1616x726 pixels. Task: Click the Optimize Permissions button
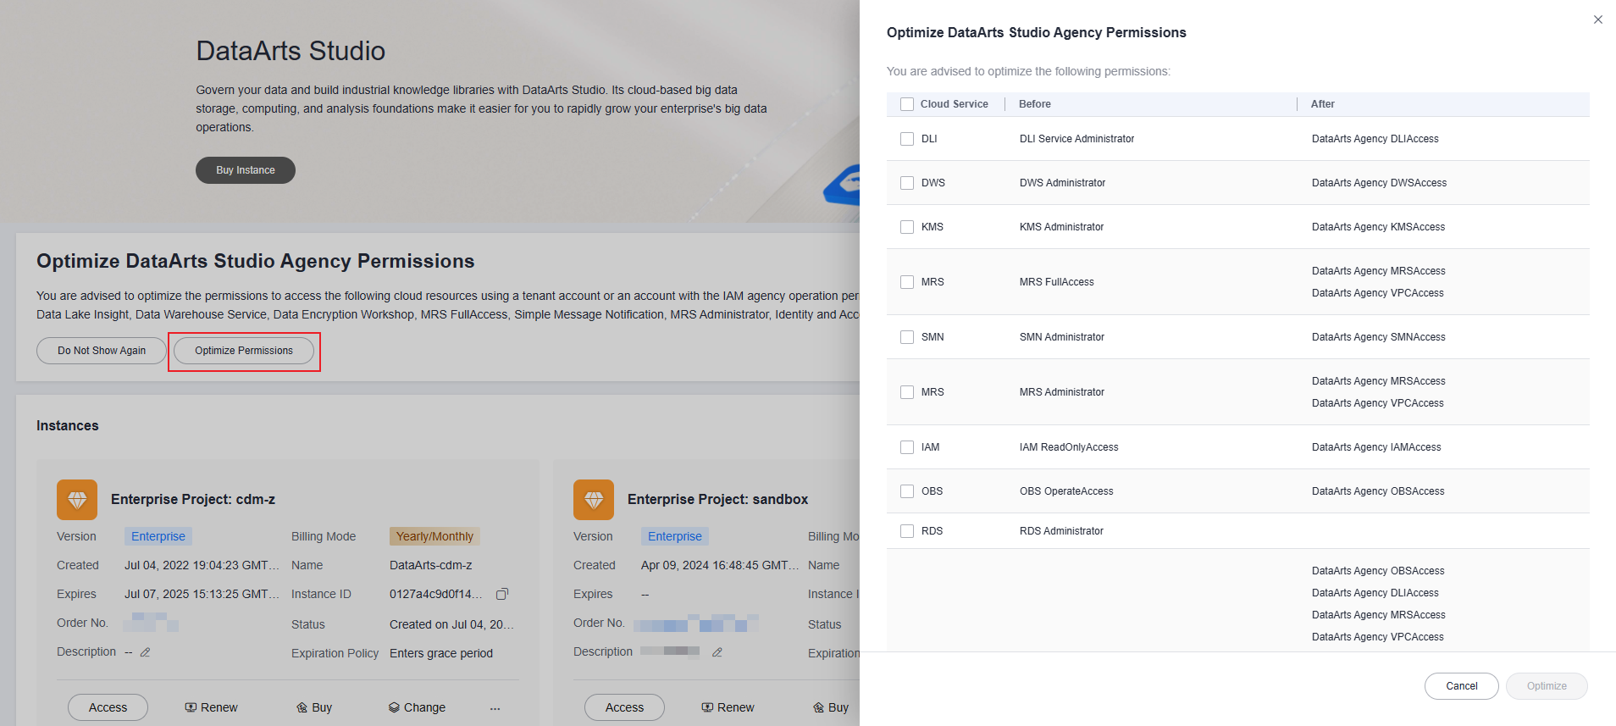(244, 351)
